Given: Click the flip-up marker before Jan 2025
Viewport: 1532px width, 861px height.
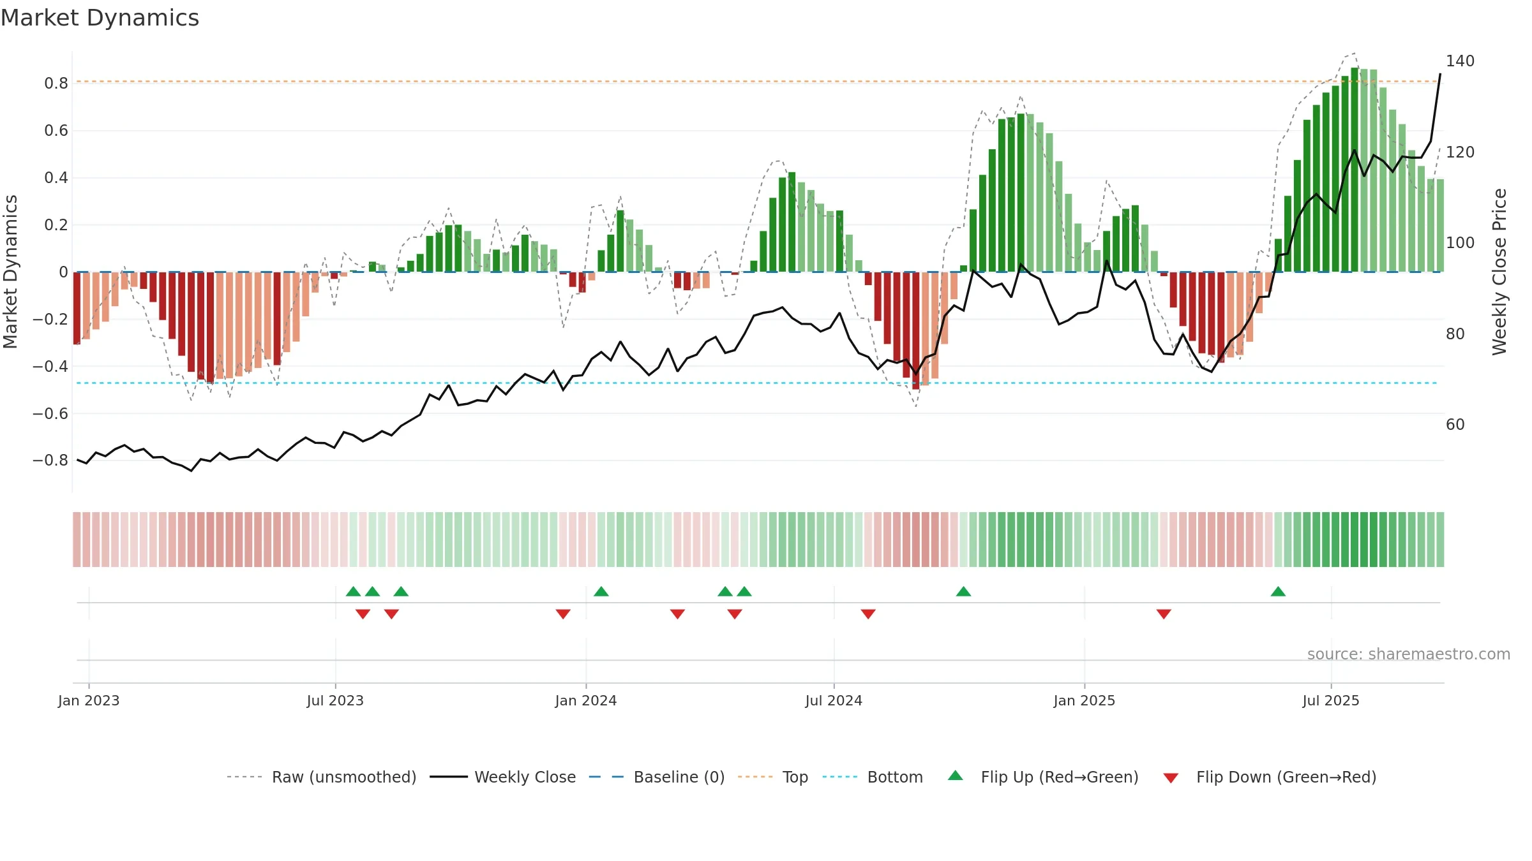Looking at the screenshot, I should (x=964, y=591).
